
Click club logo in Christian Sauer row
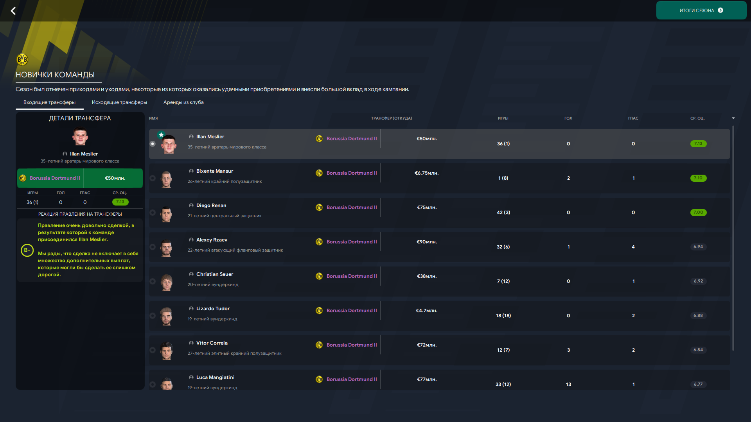tap(319, 276)
